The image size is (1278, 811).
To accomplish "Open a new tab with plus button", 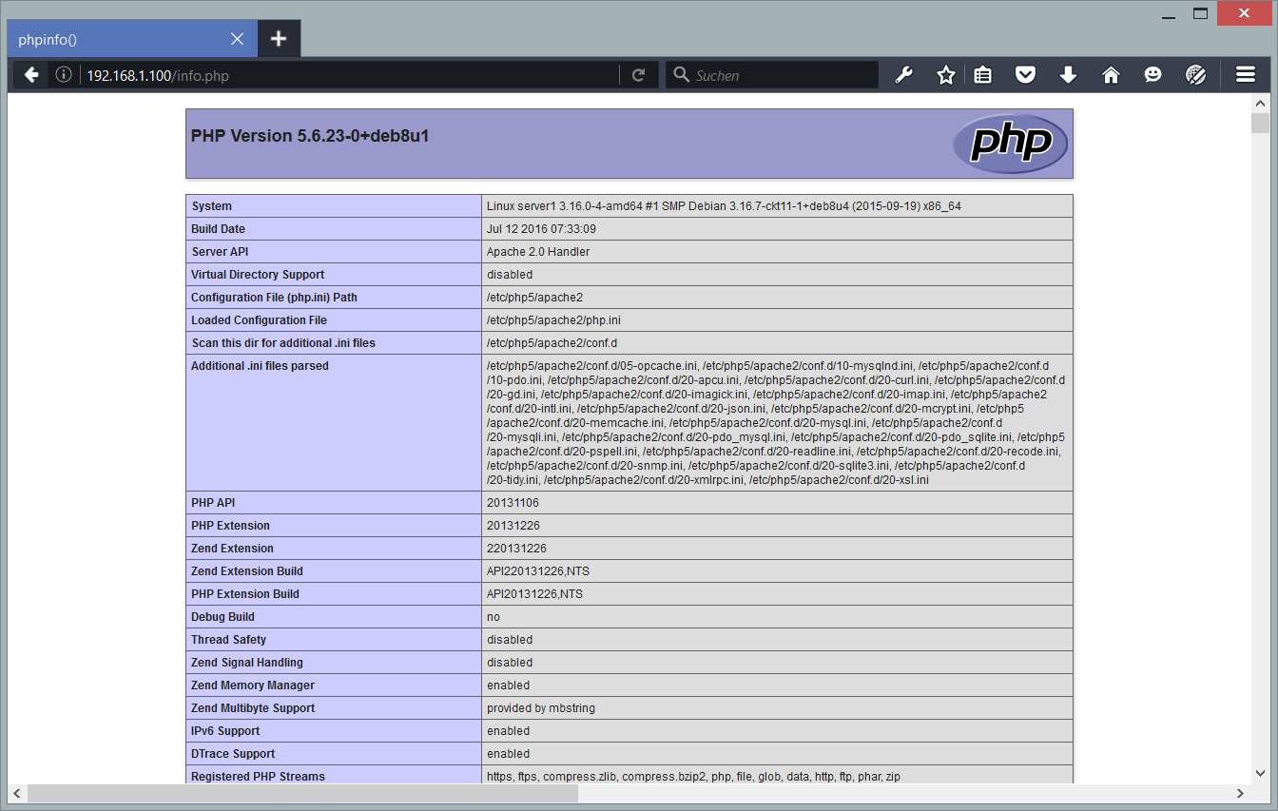I will tap(279, 39).
